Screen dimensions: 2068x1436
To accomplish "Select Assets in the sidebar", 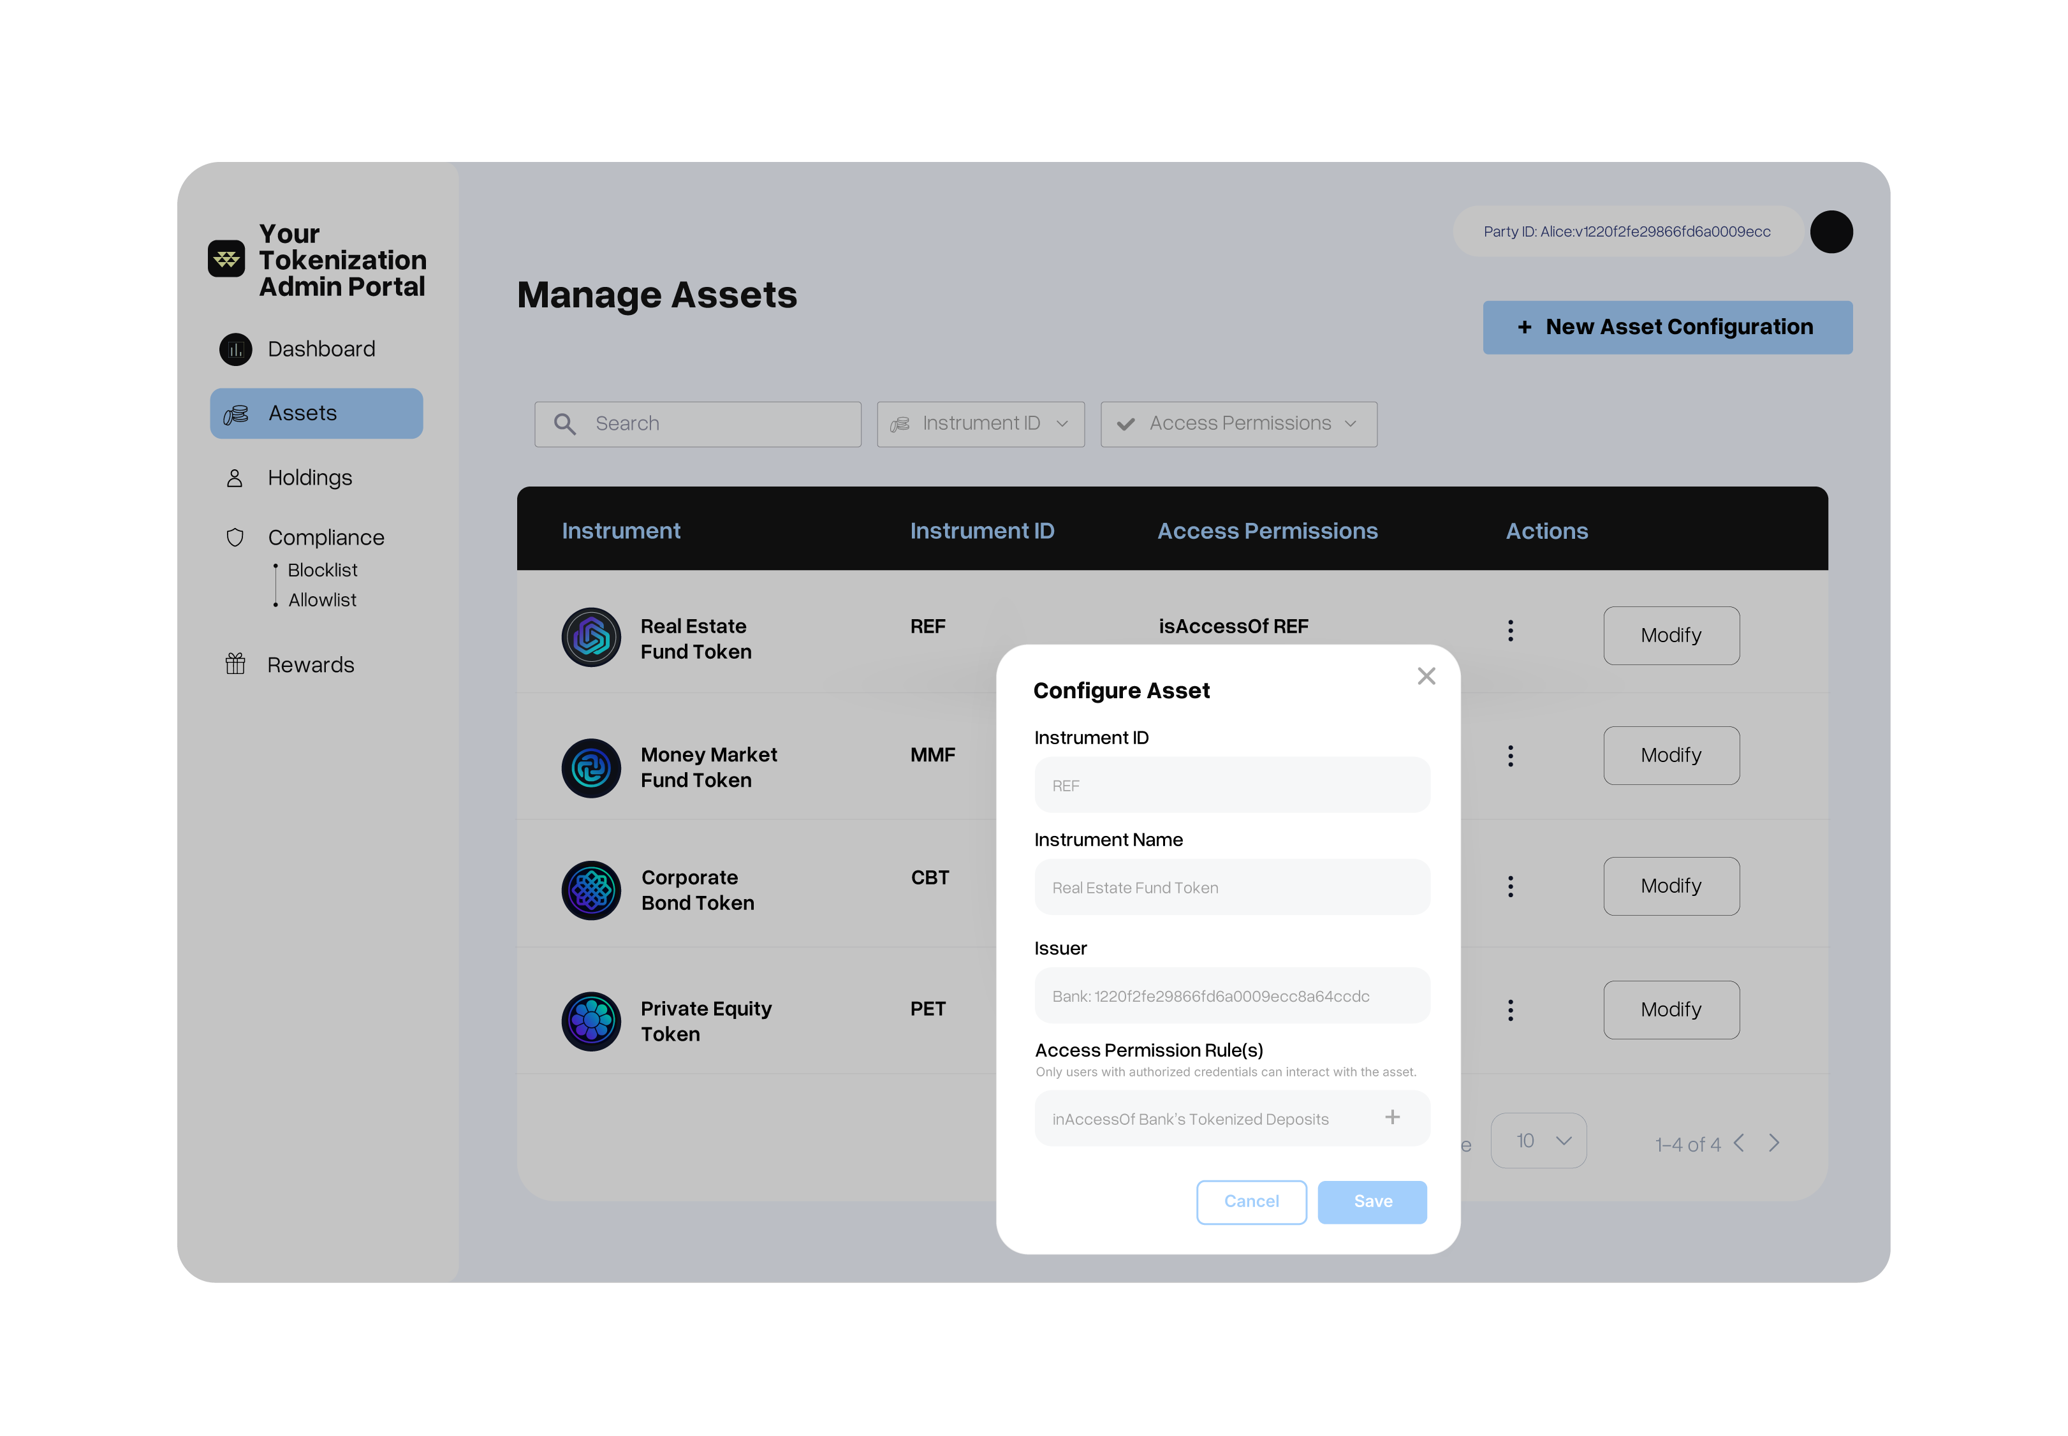I will point(317,414).
